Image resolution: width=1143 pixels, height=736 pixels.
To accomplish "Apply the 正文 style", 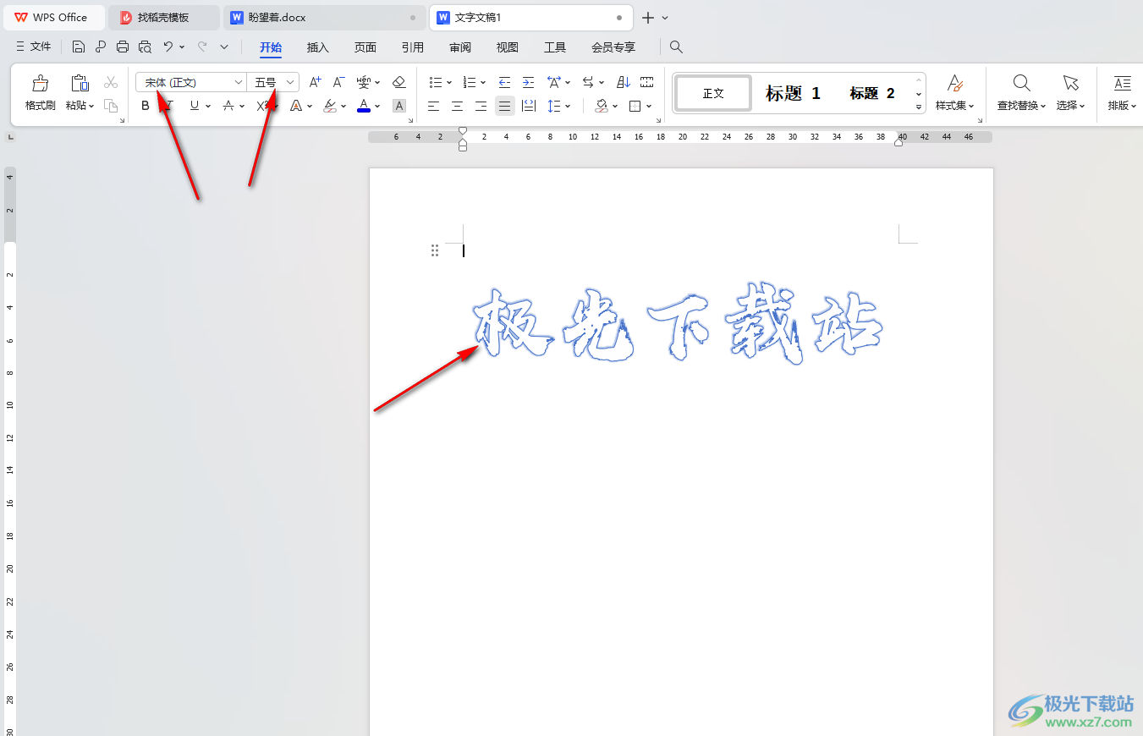I will (713, 93).
